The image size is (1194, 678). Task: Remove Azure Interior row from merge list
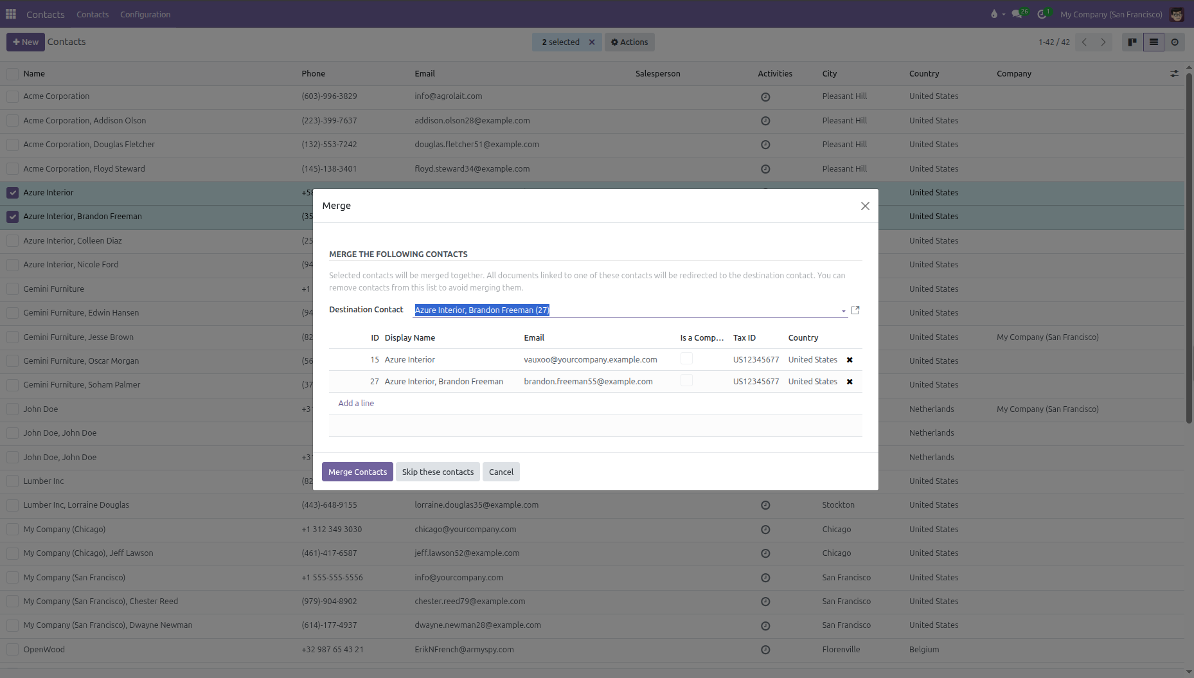(850, 360)
